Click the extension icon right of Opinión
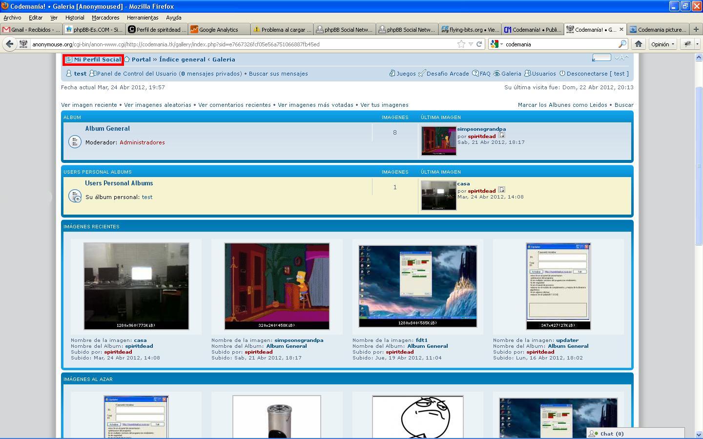This screenshot has width=703, height=439. (687, 44)
